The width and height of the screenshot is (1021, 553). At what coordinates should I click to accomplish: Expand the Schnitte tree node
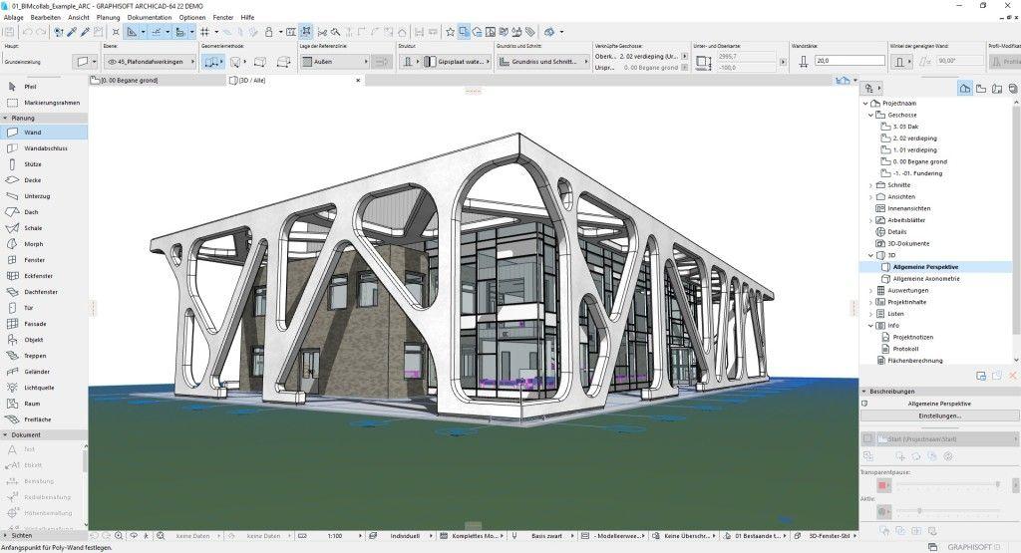870,185
